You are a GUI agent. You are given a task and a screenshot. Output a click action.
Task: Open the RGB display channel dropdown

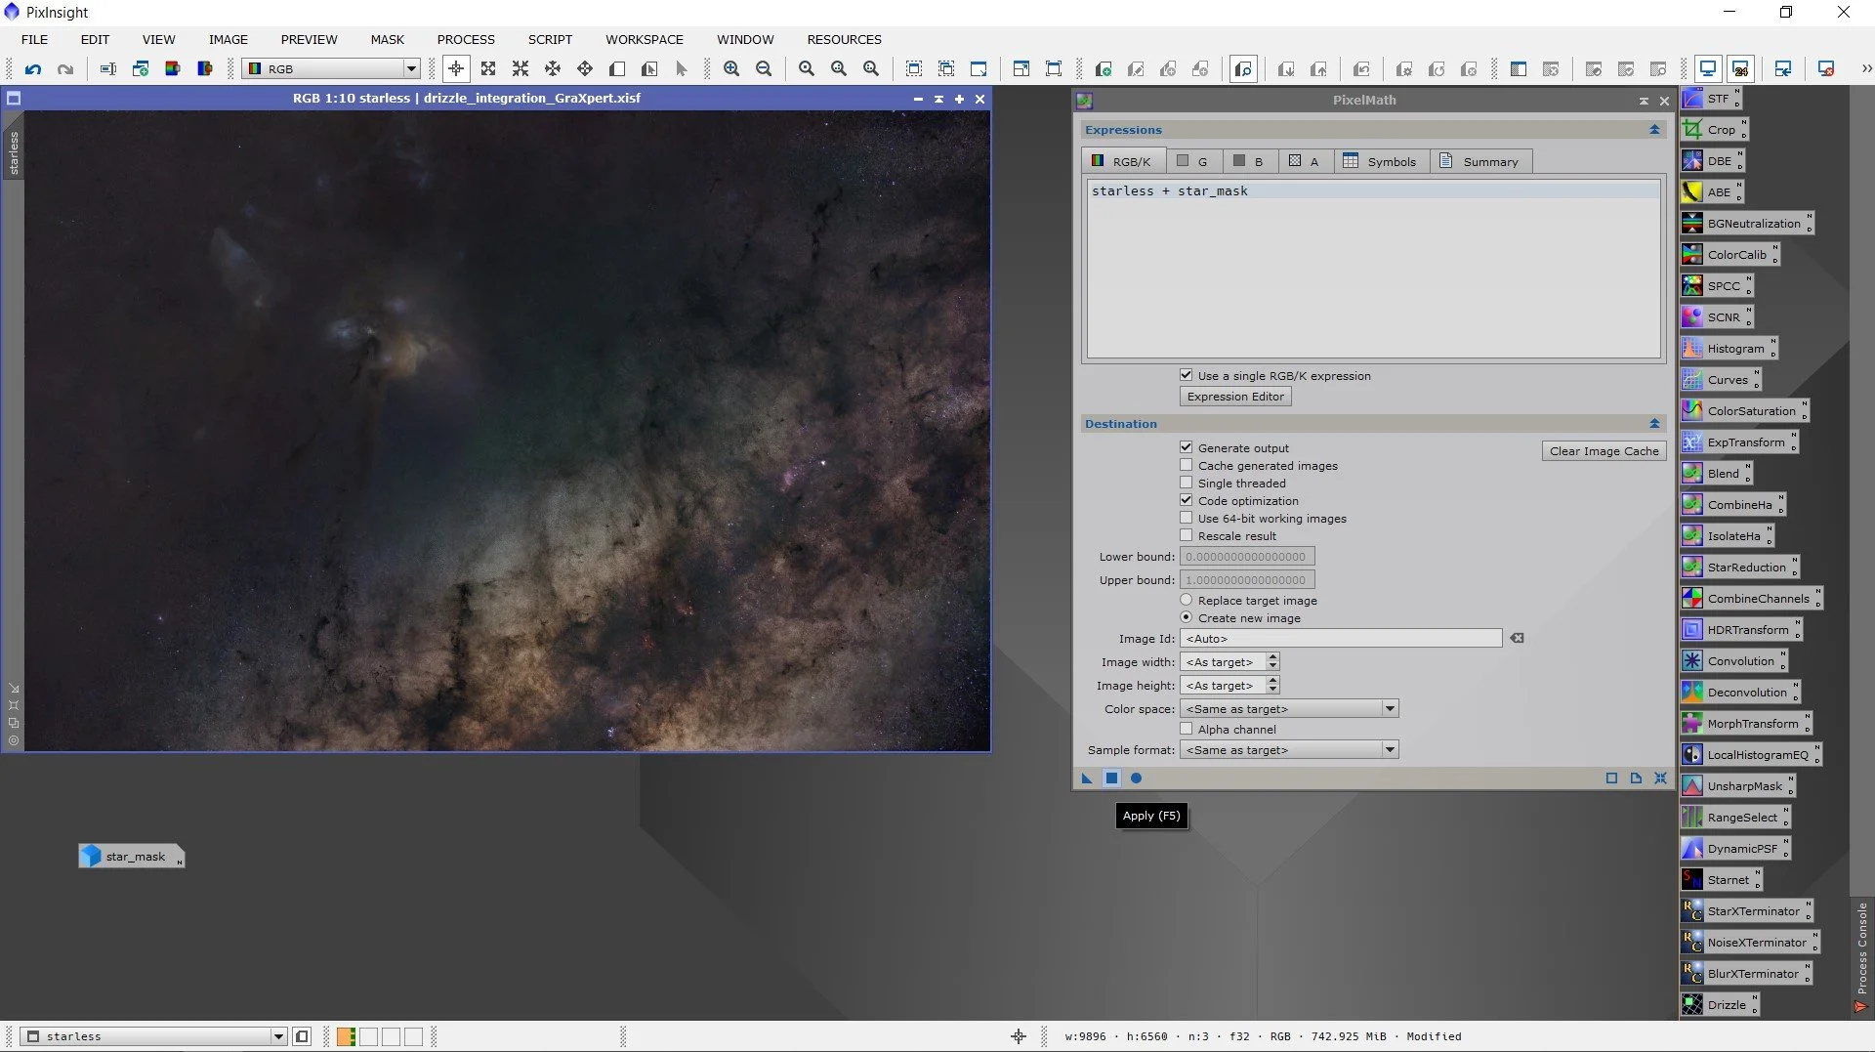coord(331,69)
